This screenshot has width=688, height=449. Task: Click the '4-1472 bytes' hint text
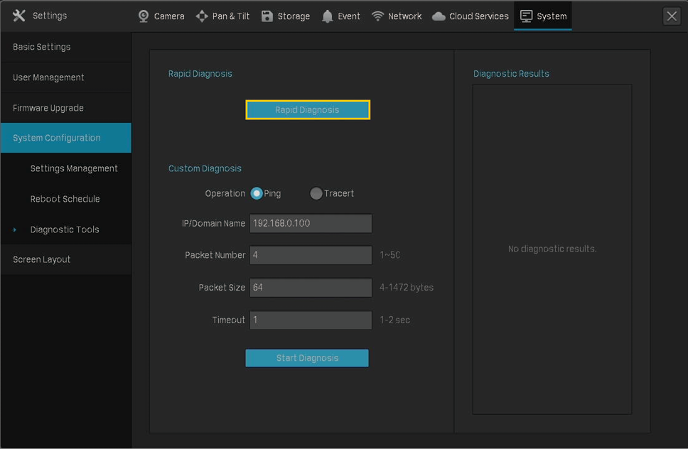407,288
